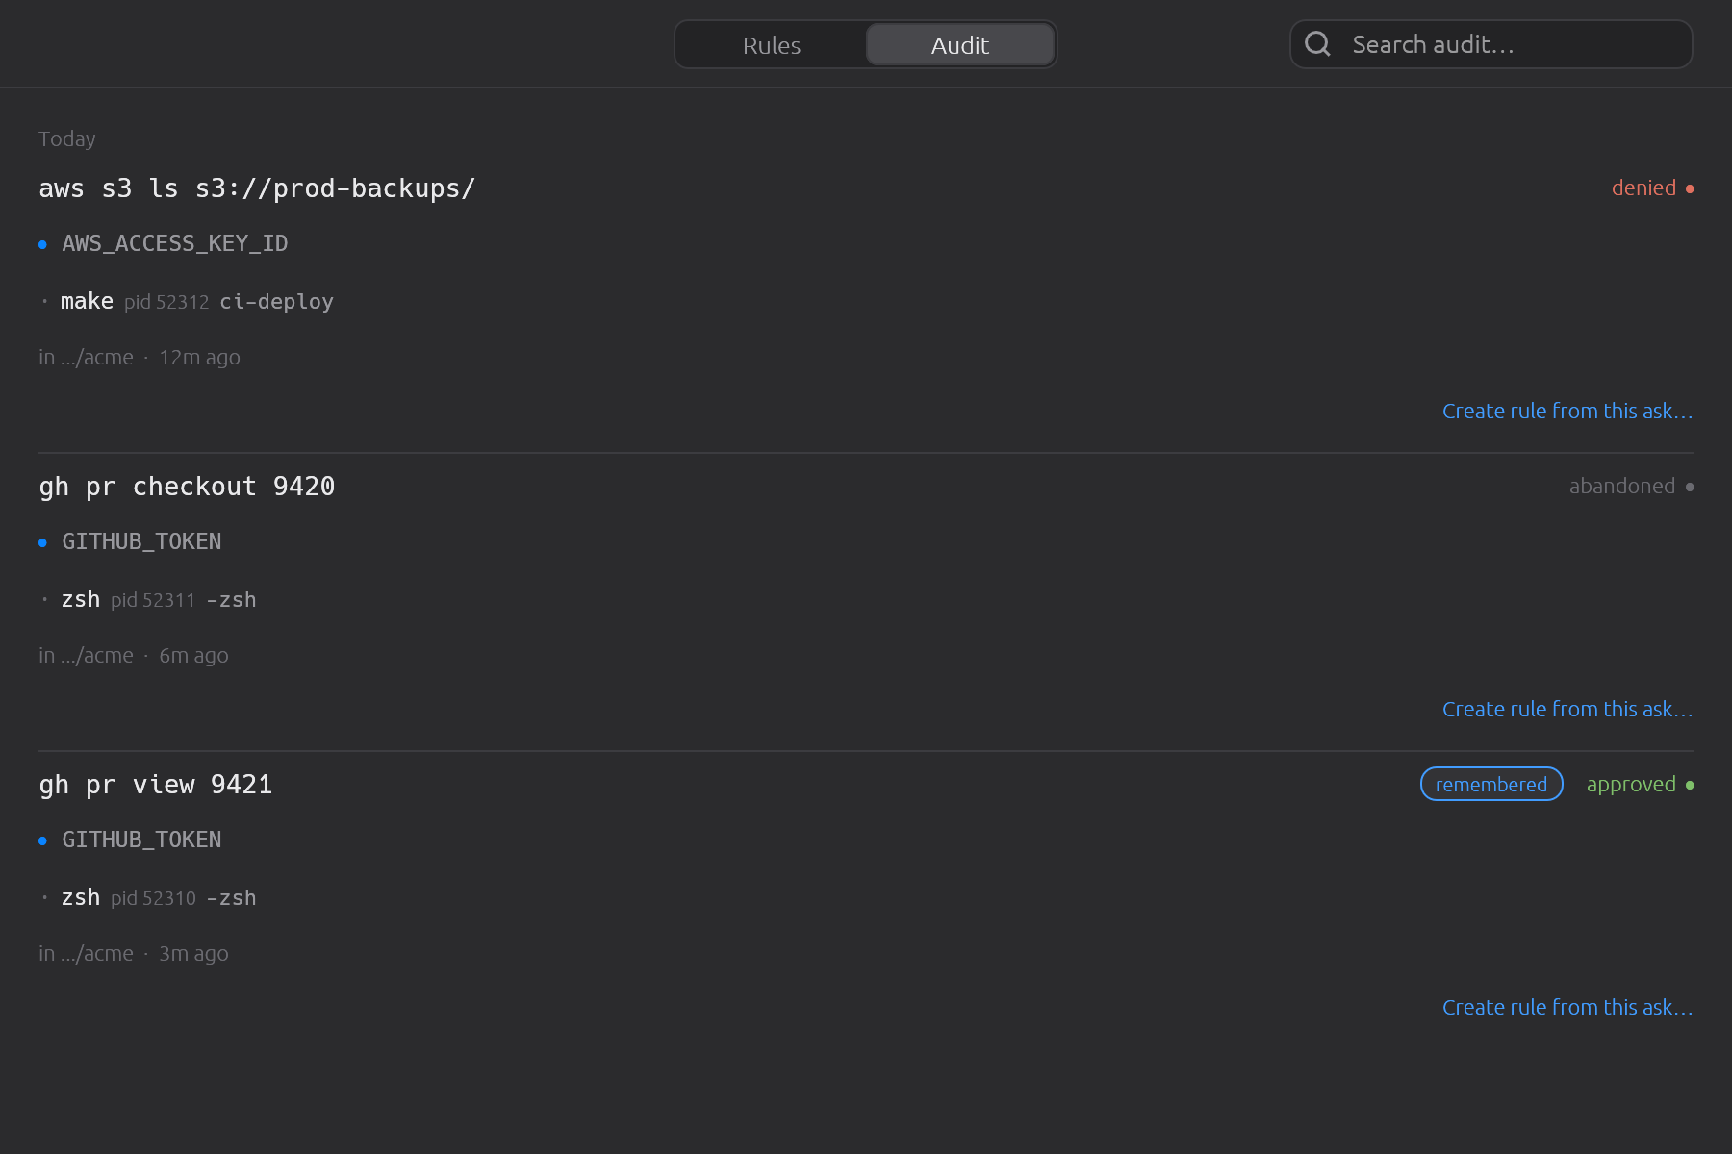Image resolution: width=1732 pixels, height=1154 pixels.
Task: Click the abandoned status label
Action: [1622, 487]
